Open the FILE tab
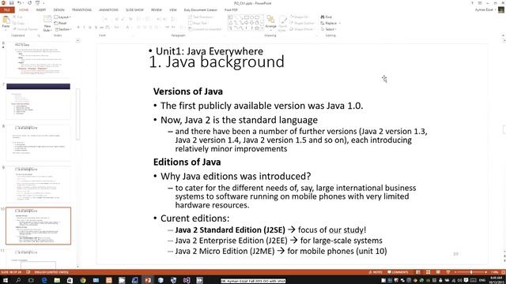This screenshot has height=284, width=506. 7,10
